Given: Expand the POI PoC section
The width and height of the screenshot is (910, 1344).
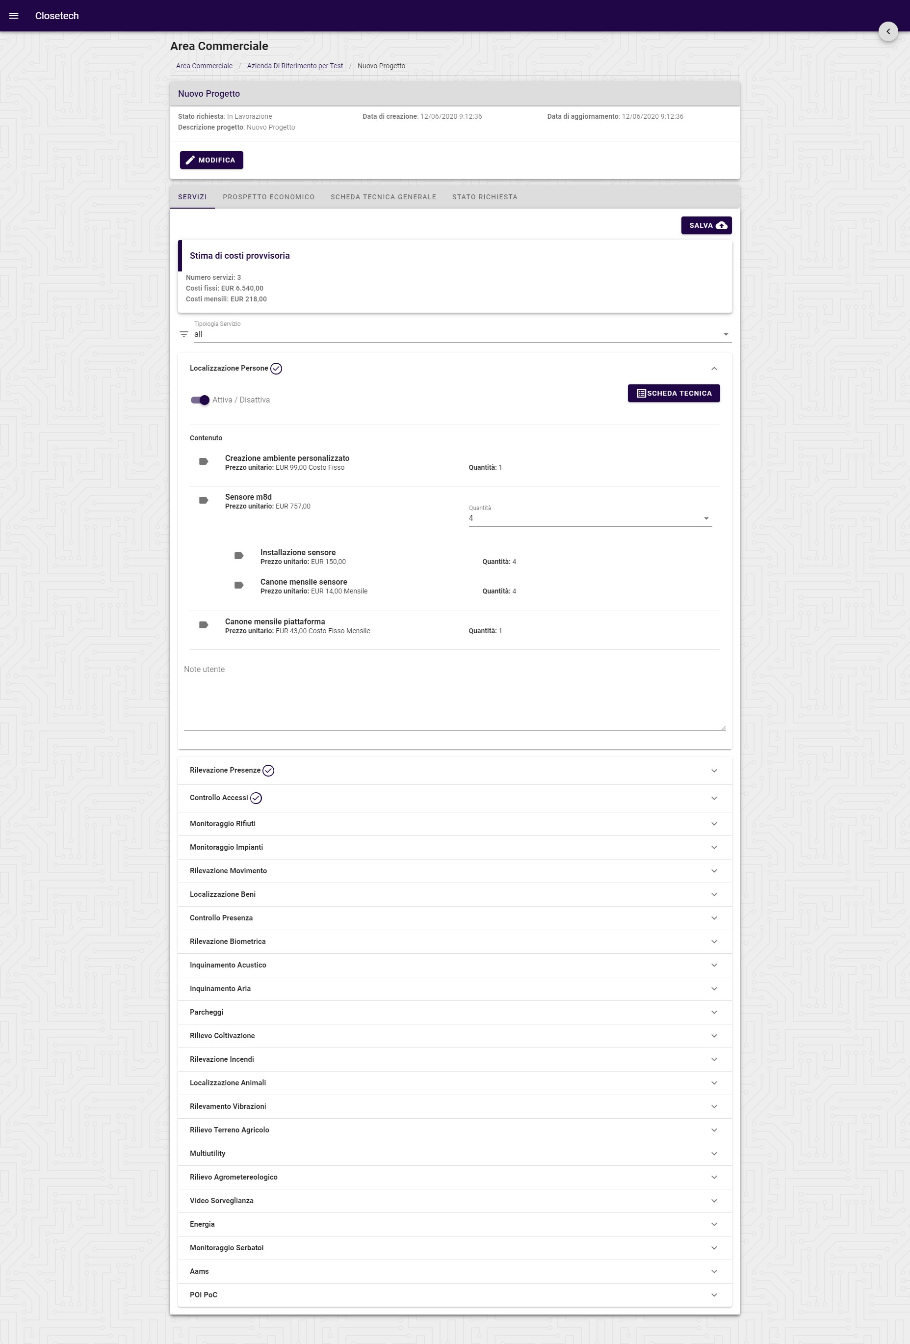Looking at the screenshot, I should [x=455, y=1295].
